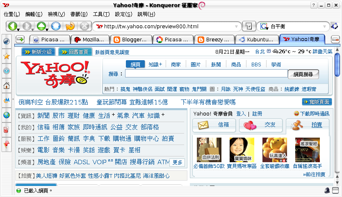Open the 檢視(V) menu
The width and height of the screenshot is (342, 197).
point(57,14)
